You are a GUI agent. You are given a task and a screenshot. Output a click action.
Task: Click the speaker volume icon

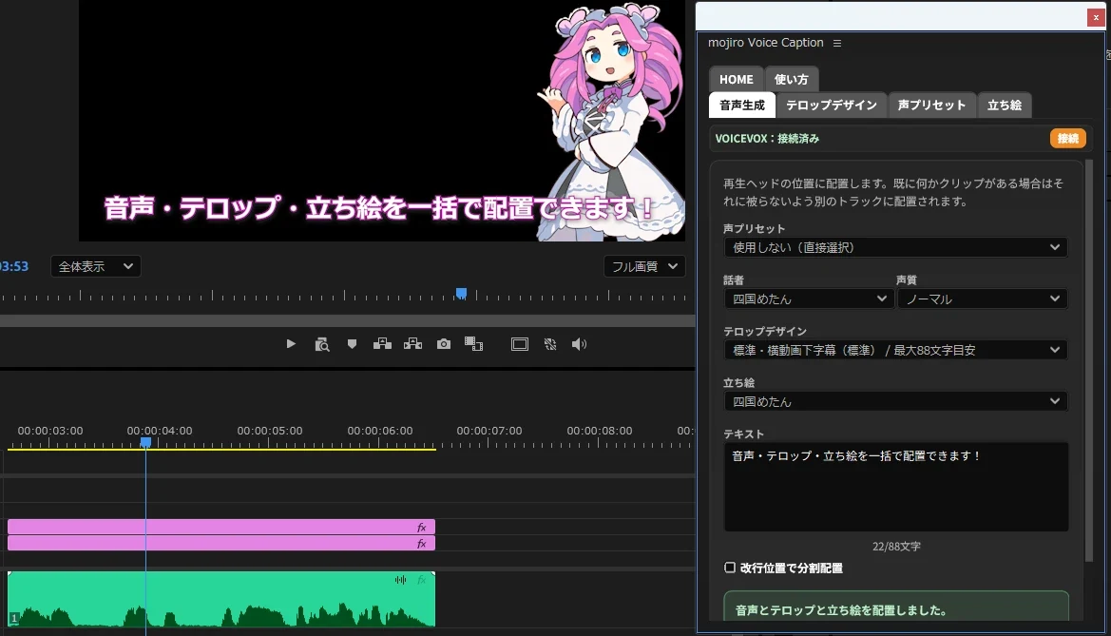[579, 344]
